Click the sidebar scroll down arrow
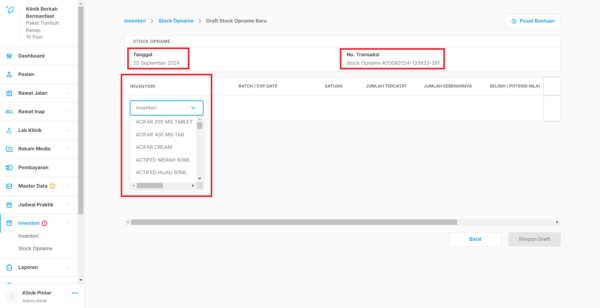 [x=81, y=280]
